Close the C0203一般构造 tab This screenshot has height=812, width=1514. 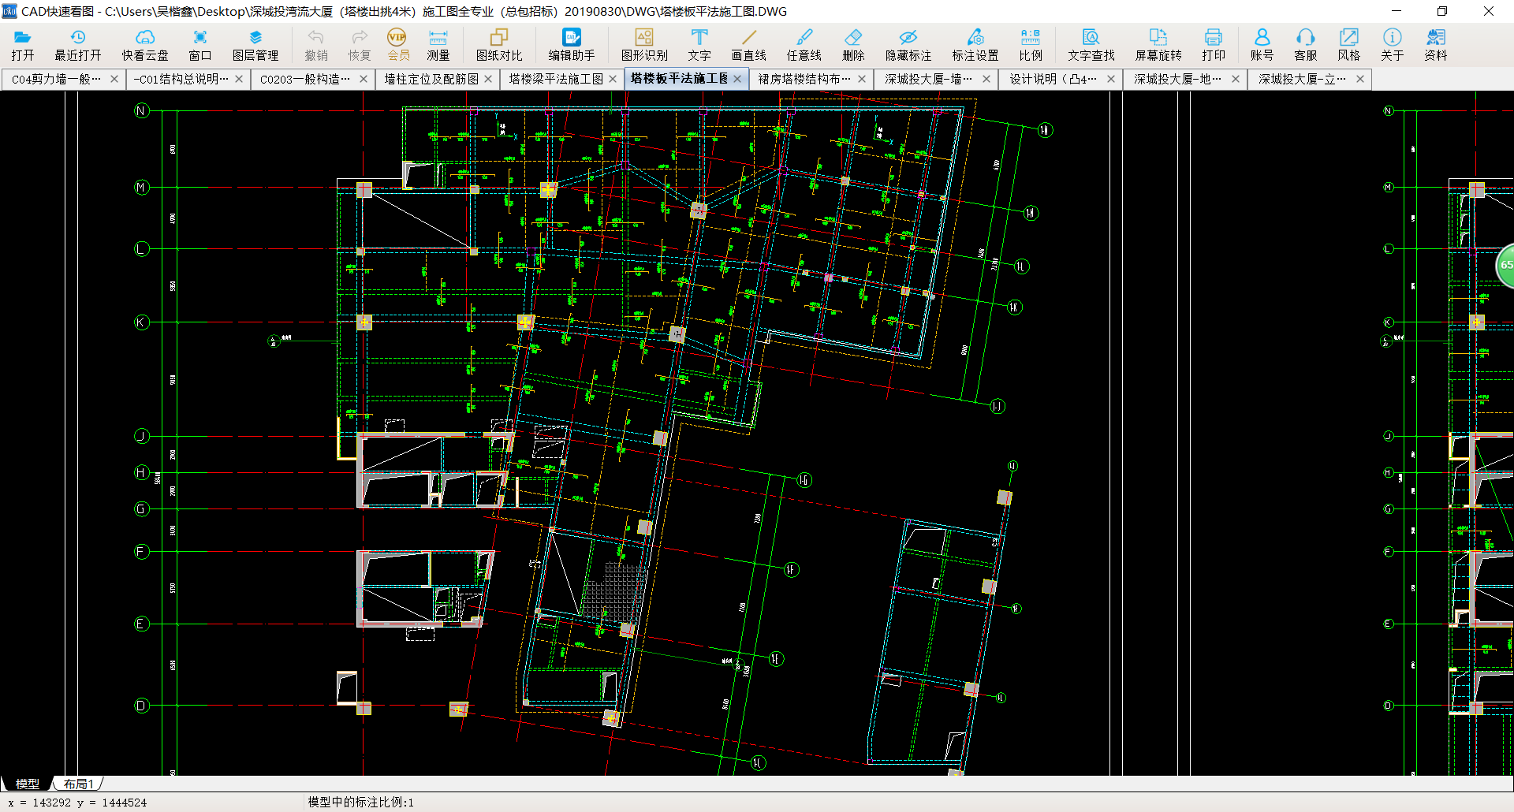(x=364, y=79)
